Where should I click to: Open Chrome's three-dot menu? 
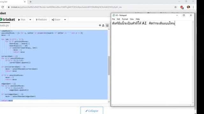[193, 7]
